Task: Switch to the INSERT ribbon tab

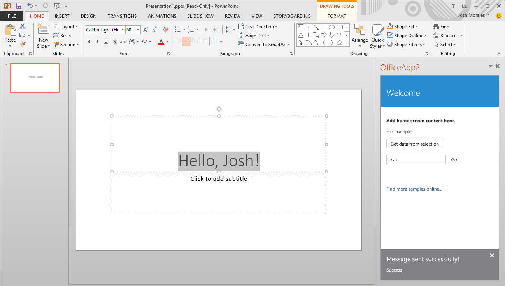Action: coord(62,16)
